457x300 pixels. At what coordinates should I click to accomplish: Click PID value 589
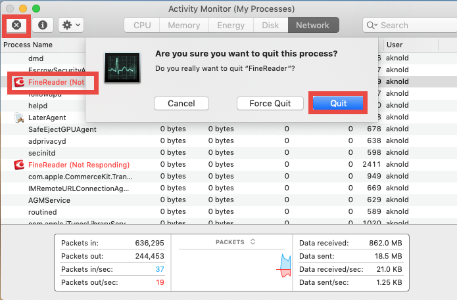[x=374, y=211]
